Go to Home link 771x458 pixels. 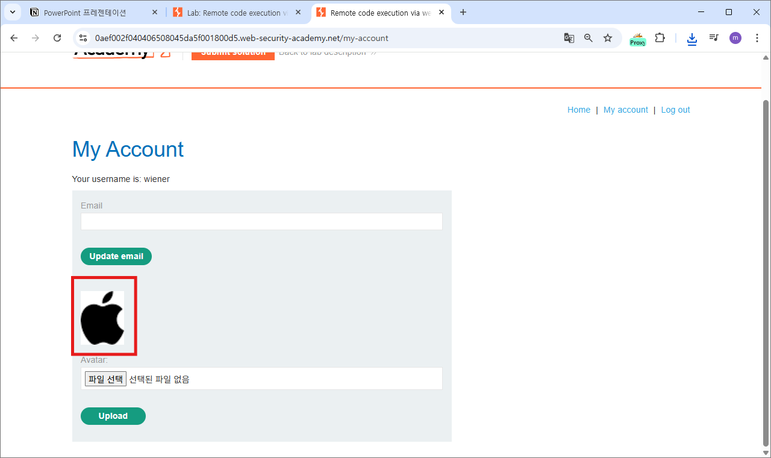pos(579,110)
